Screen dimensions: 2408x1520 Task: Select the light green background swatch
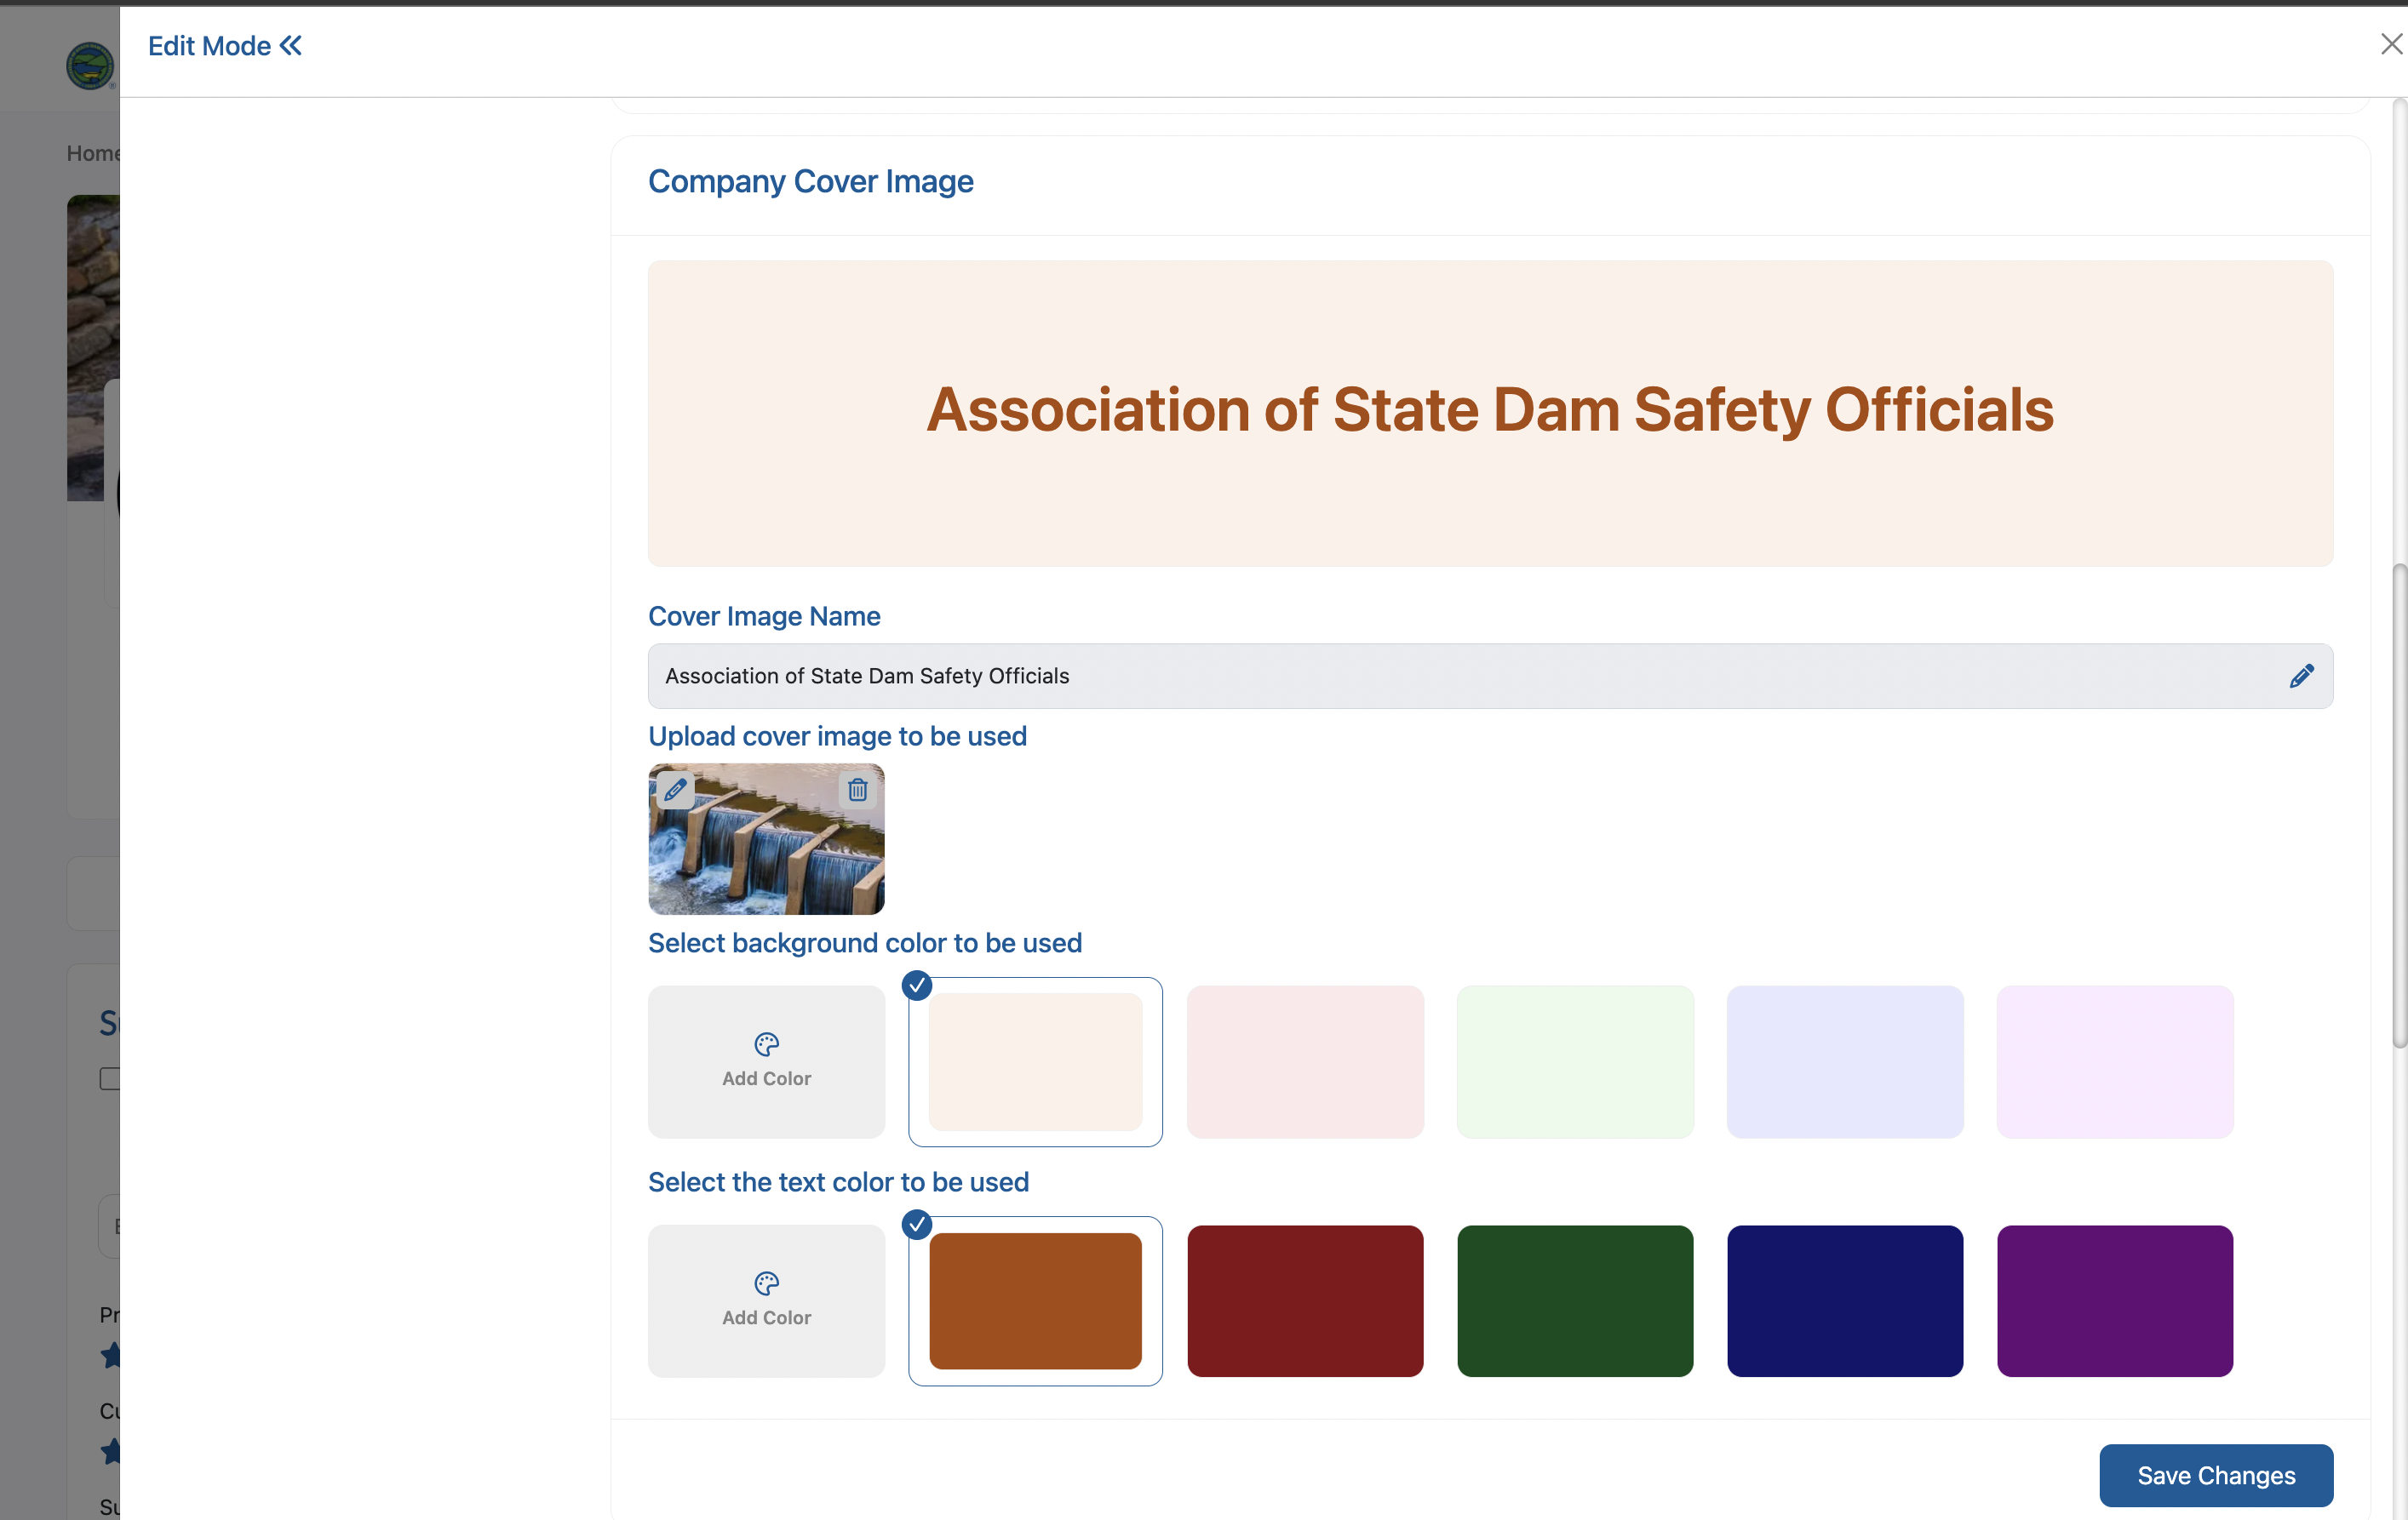point(1574,1061)
